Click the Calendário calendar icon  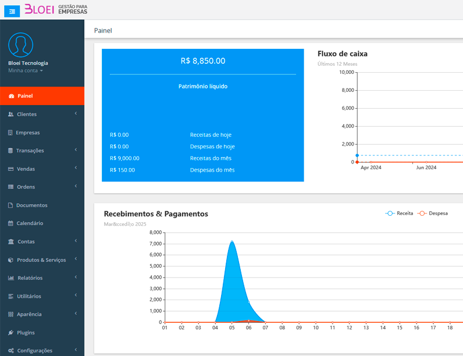pos(10,223)
